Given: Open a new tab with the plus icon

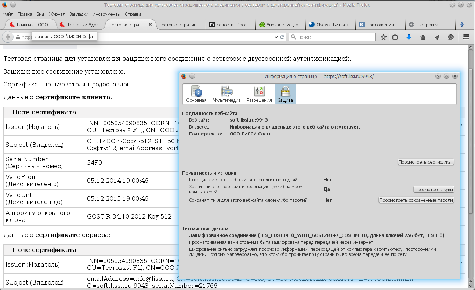Looking at the screenshot, I should click(x=462, y=25).
